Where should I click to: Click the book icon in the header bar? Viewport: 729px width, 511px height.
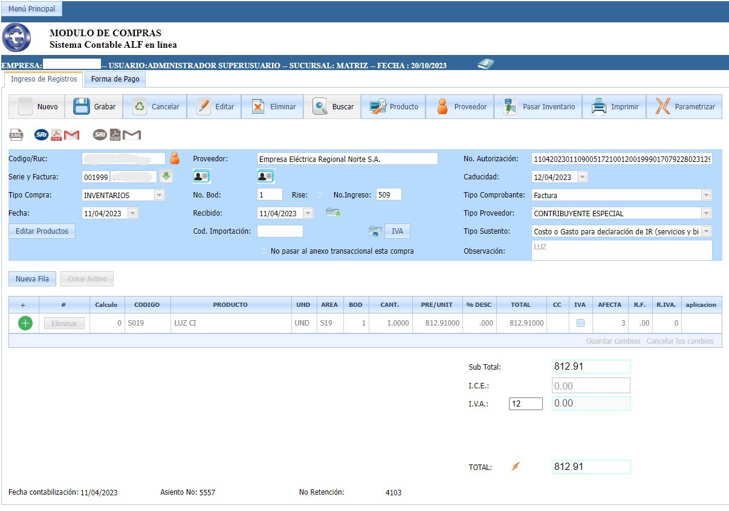[x=485, y=64]
